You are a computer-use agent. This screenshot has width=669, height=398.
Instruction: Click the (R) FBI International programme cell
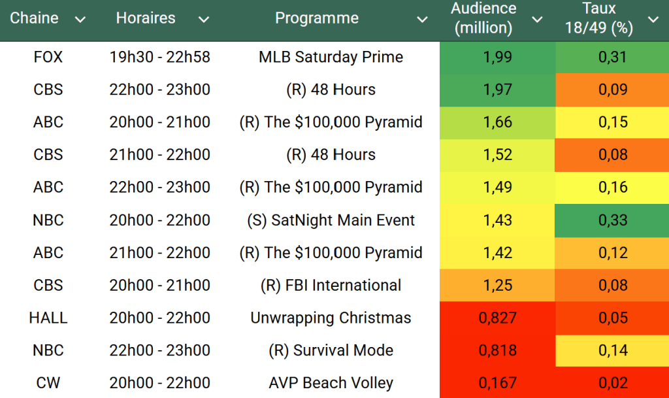[x=331, y=286]
